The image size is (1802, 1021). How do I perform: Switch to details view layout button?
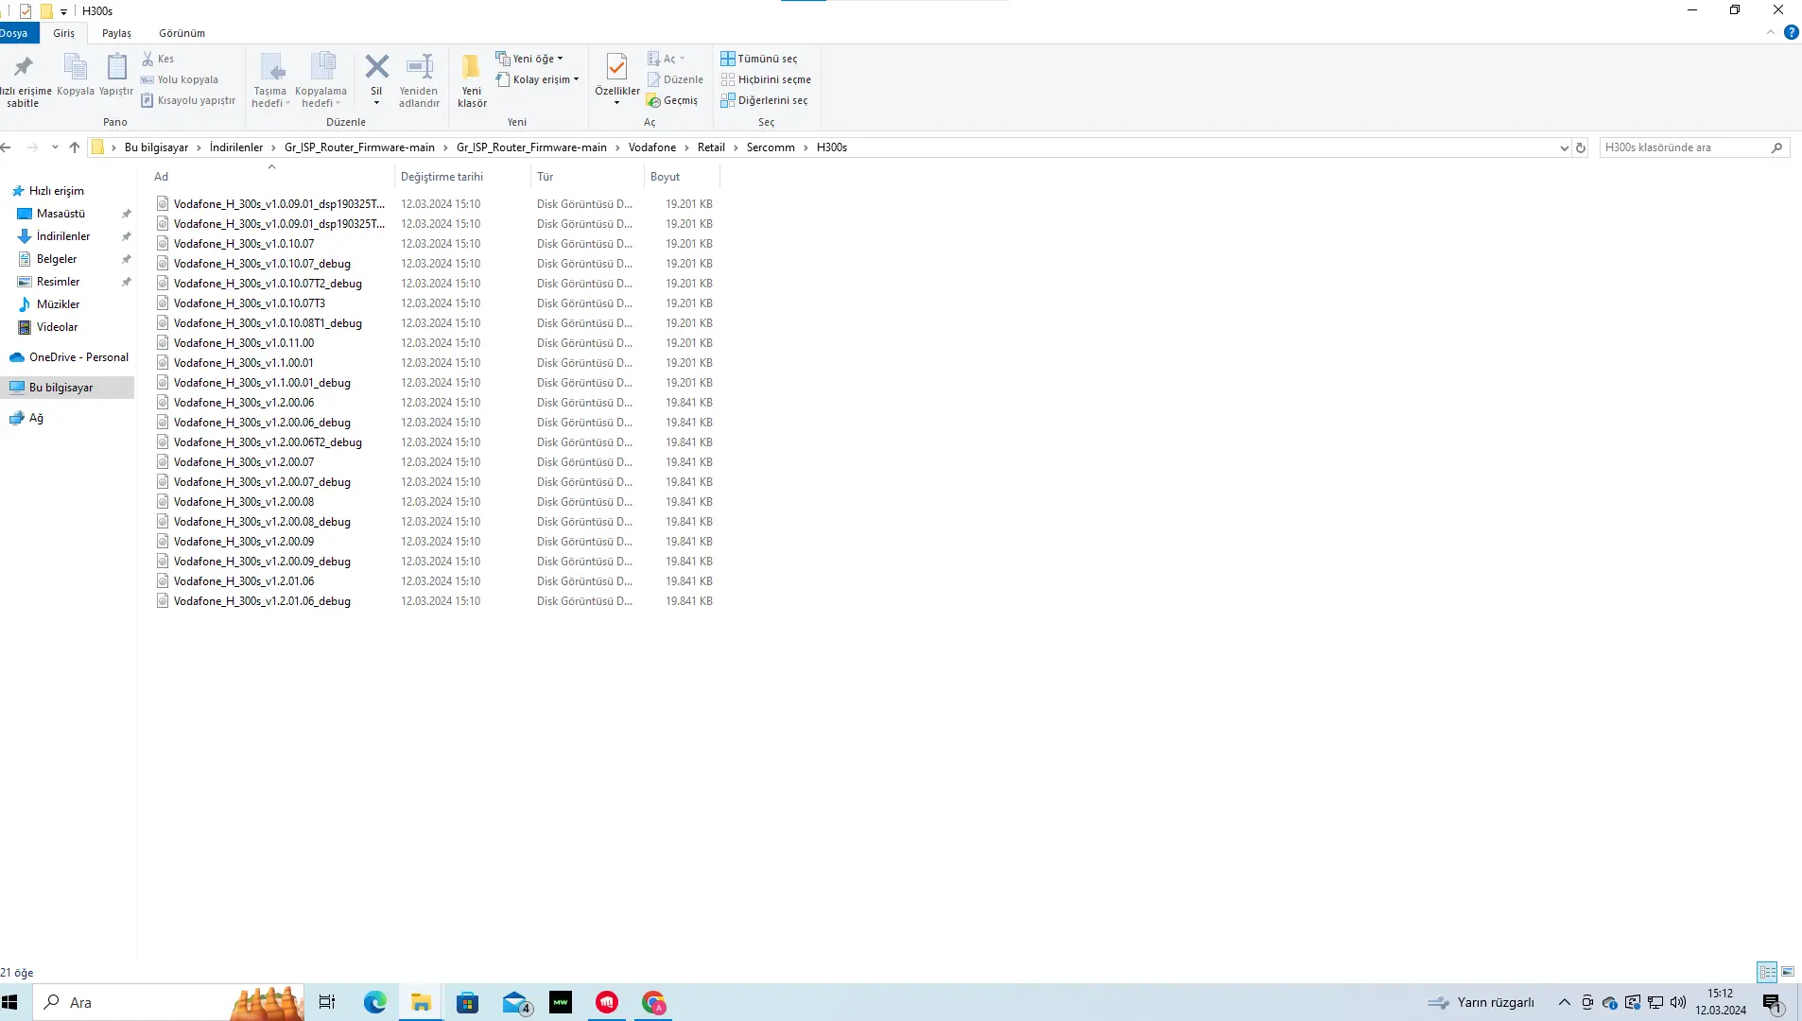(x=1767, y=972)
